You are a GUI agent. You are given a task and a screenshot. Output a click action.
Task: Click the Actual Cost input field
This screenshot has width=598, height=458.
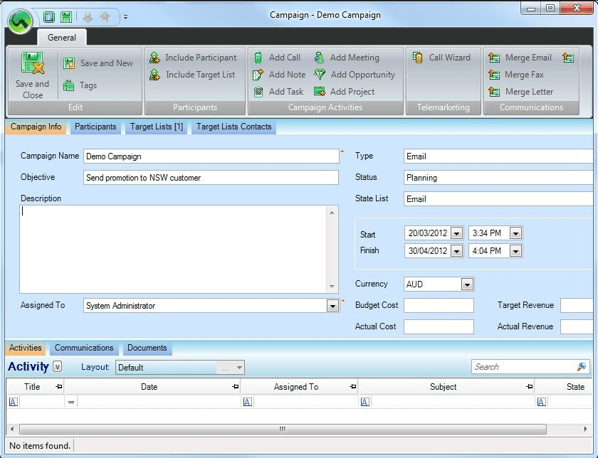tap(439, 326)
